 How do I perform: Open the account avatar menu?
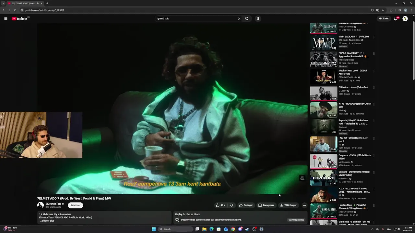(405, 18)
